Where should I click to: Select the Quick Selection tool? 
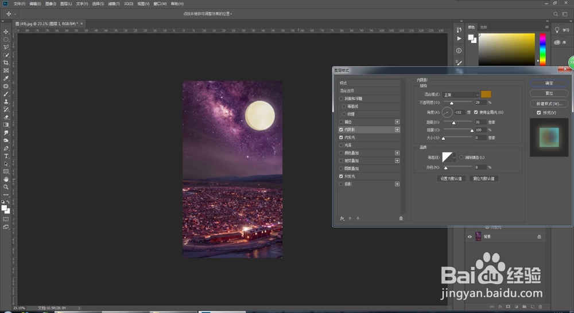pos(6,55)
